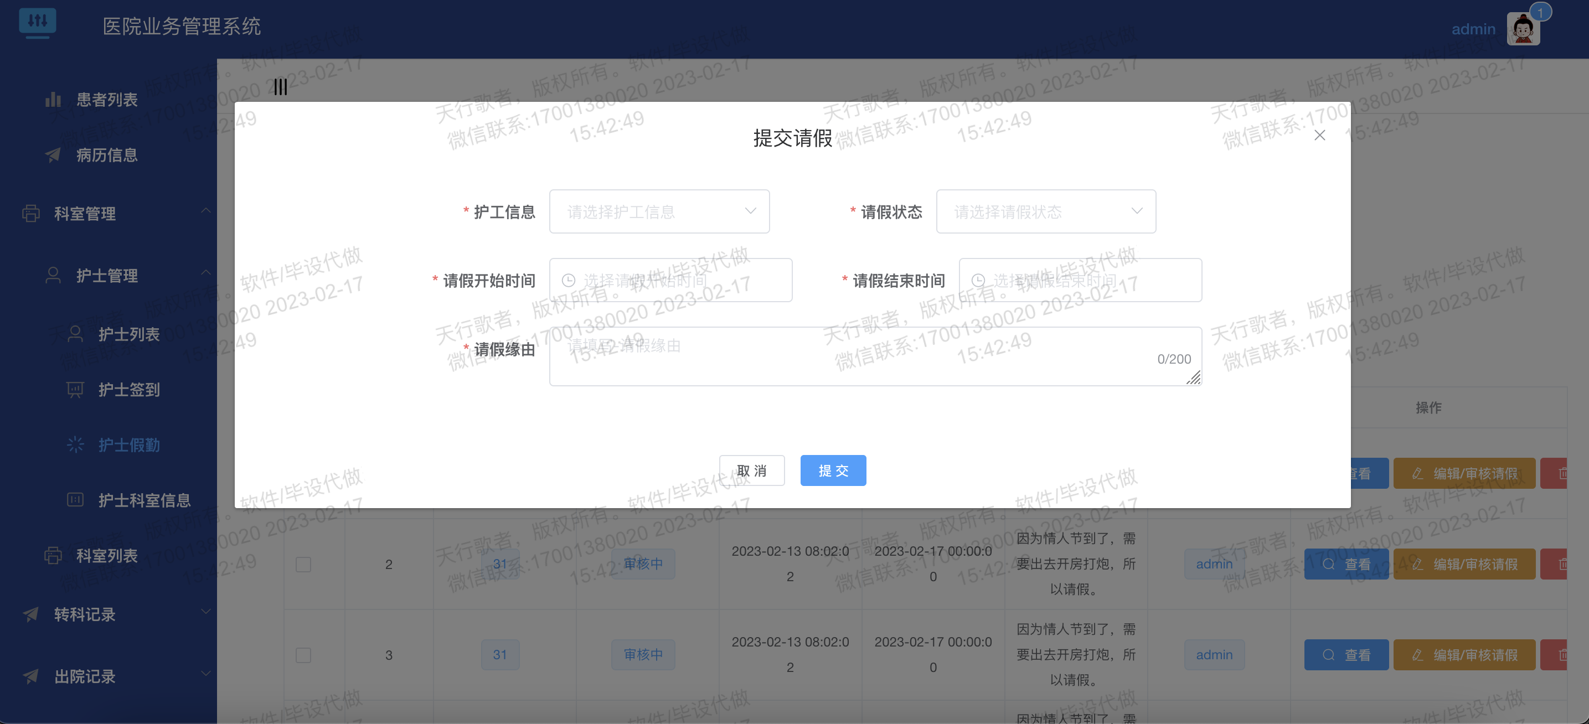The image size is (1589, 724).
Task: Select the 病历信息 sidebar icon
Action: (x=54, y=155)
